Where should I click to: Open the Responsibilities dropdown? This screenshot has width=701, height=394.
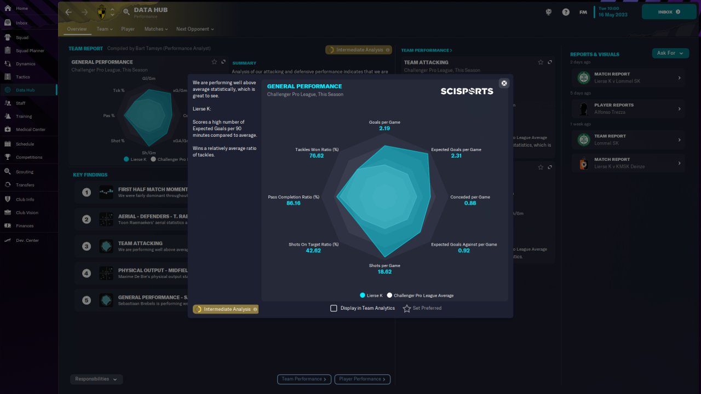tap(96, 379)
